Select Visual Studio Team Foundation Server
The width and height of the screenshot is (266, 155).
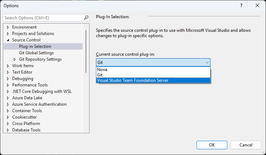(132, 80)
